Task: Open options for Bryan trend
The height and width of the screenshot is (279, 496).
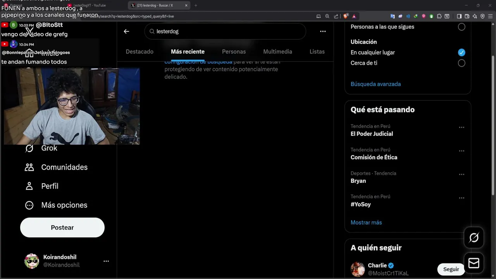Action: pyautogui.click(x=462, y=174)
